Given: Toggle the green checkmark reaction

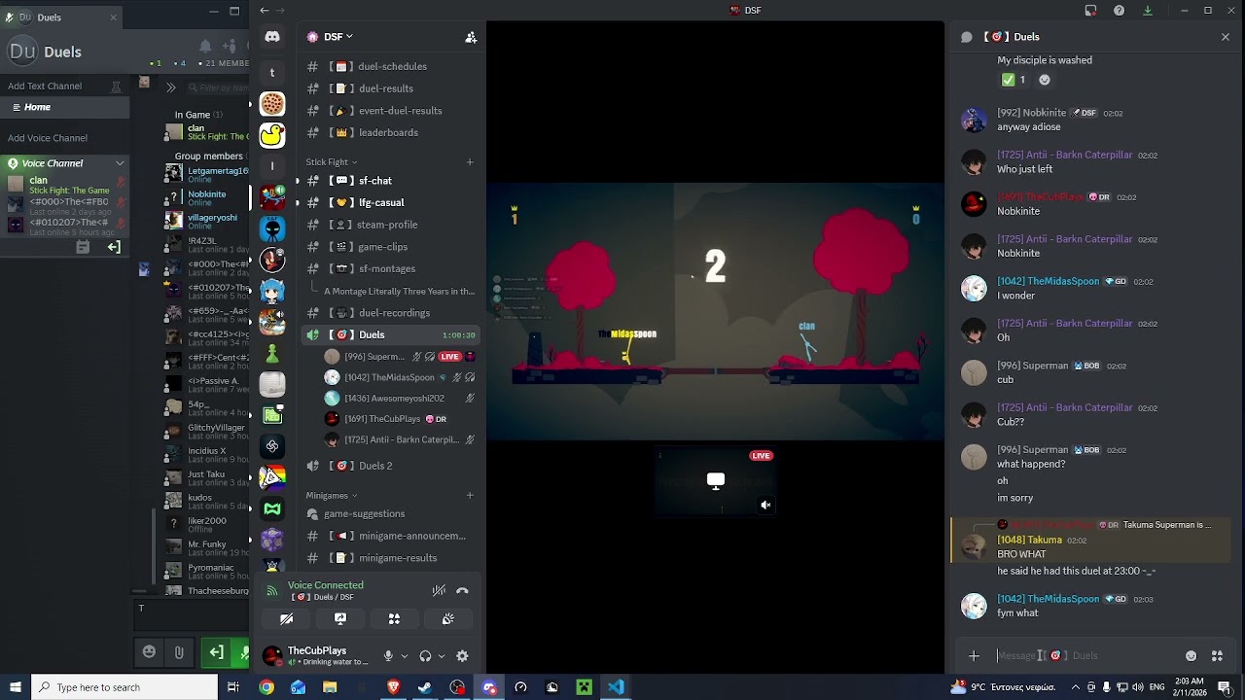Looking at the screenshot, I should pos(1014,80).
